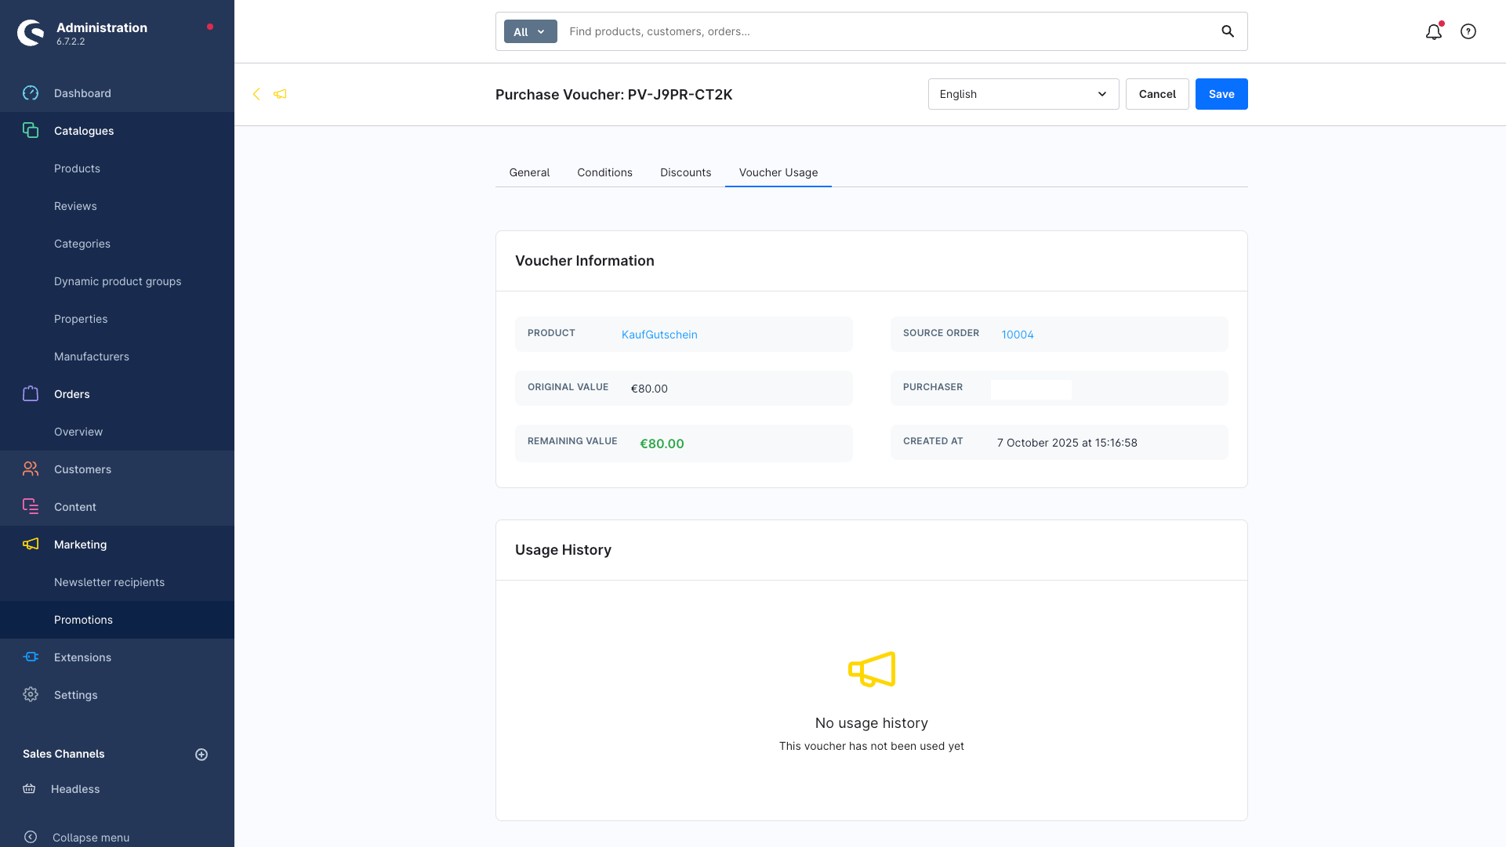Click the Extensions plug icon
The width and height of the screenshot is (1506, 847).
[31, 657]
